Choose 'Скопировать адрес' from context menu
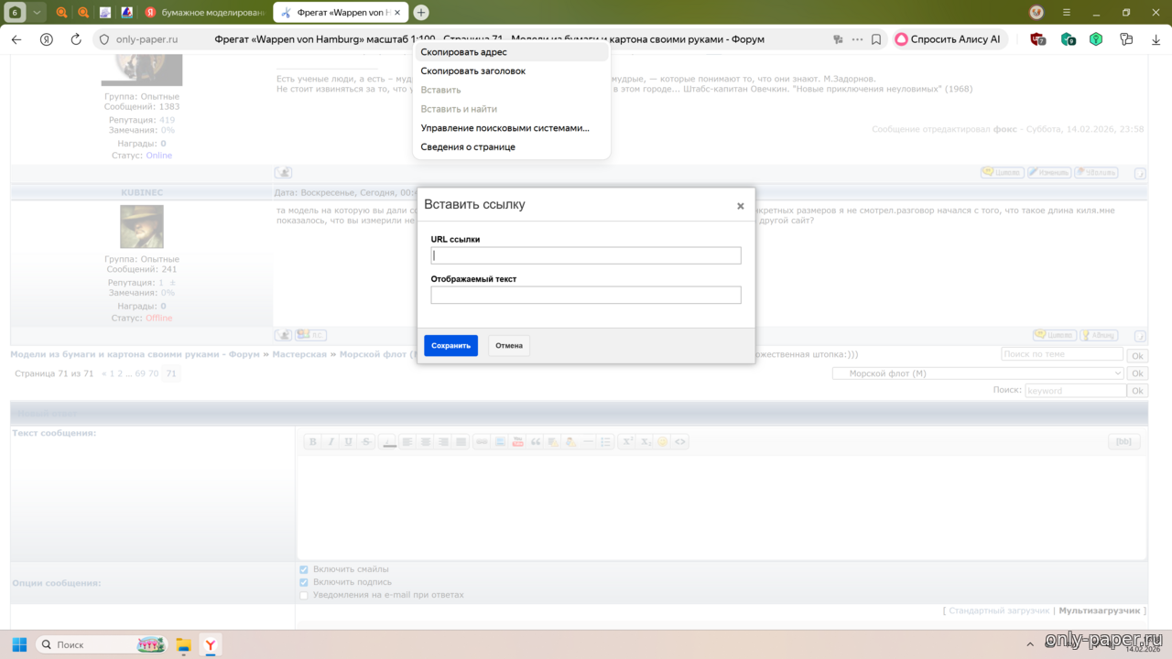This screenshot has width=1172, height=659. (x=463, y=52)
